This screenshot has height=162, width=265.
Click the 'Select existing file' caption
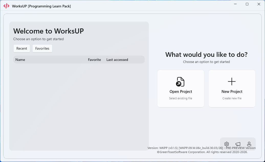coord(181,98)
